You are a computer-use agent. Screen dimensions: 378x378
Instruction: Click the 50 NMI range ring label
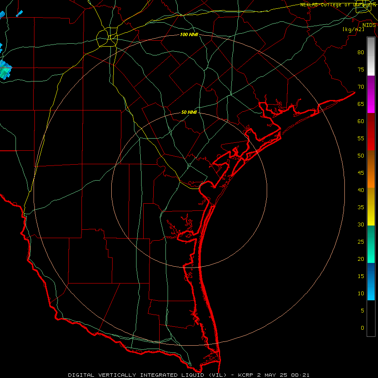(x=189, y=112)
